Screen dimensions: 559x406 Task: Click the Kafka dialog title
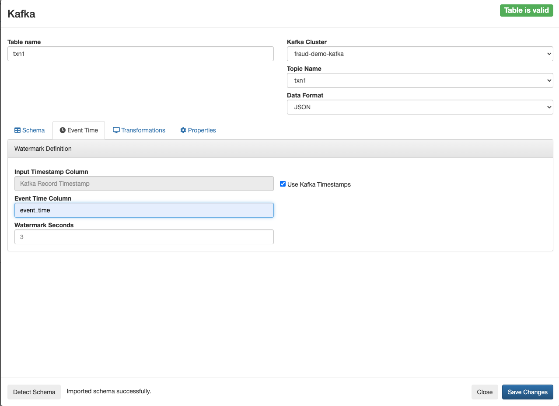pyautogui.click(x=21, y=14)
